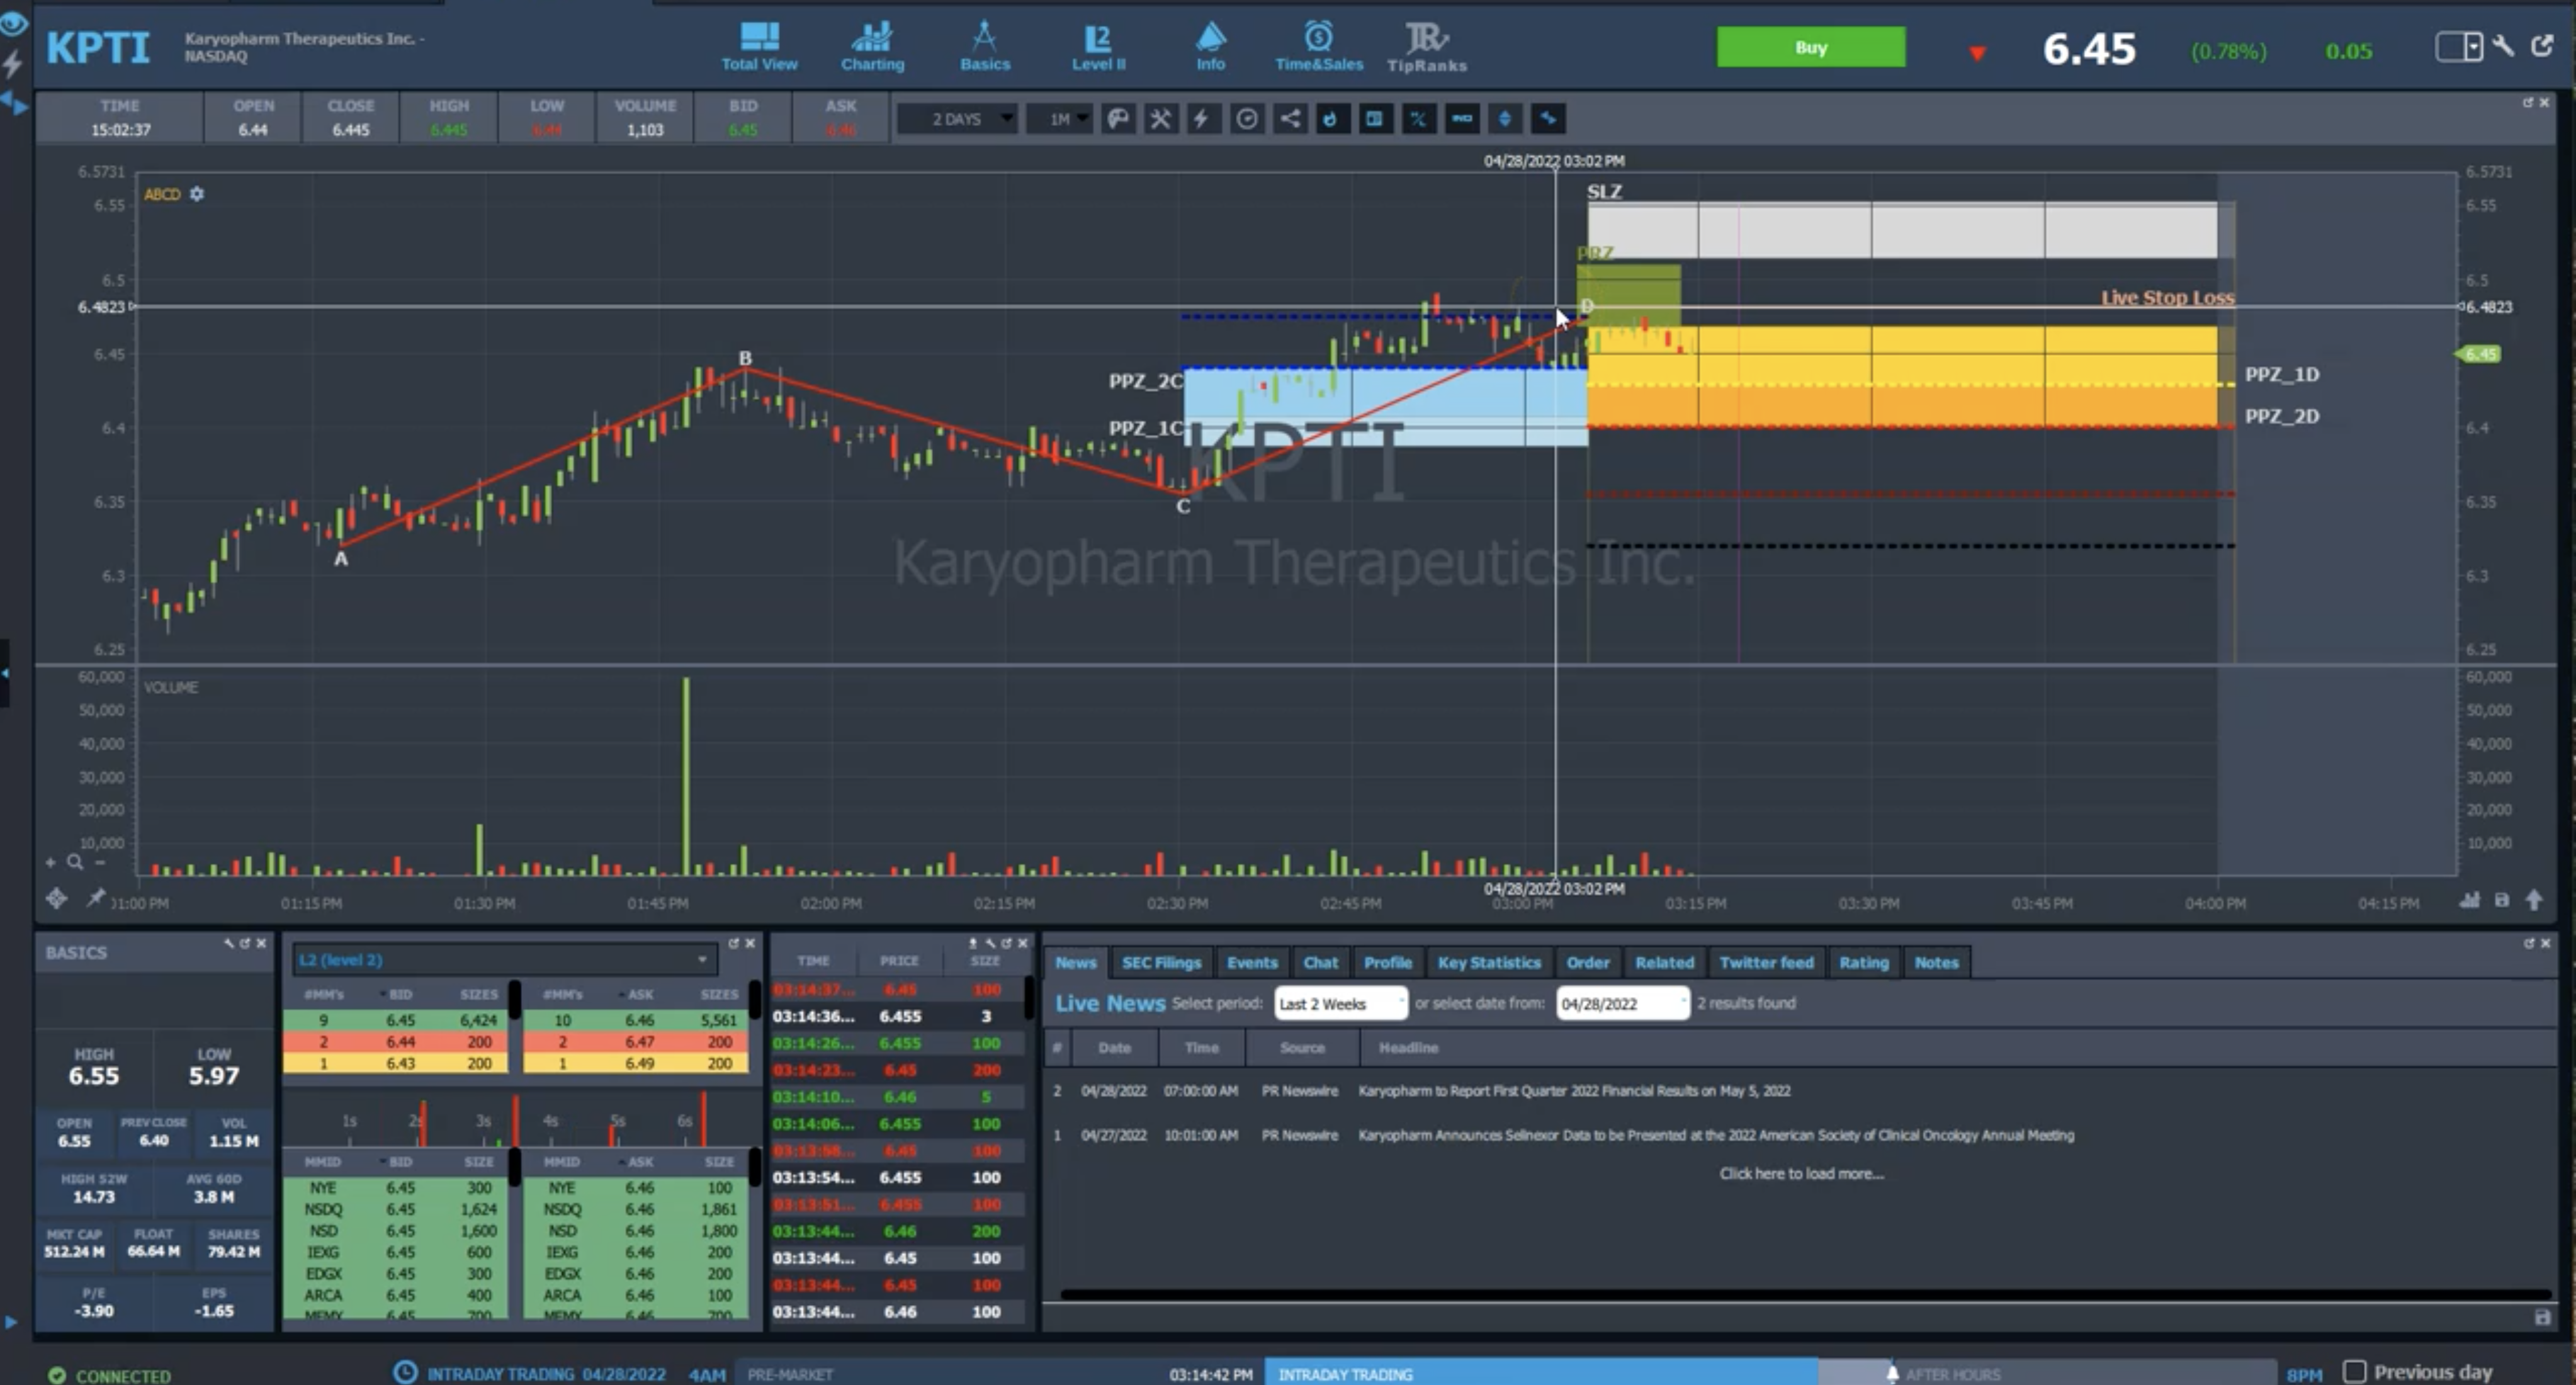Toggle the IND indicators button
2576x1385 pixels.
coord(1462,119)
